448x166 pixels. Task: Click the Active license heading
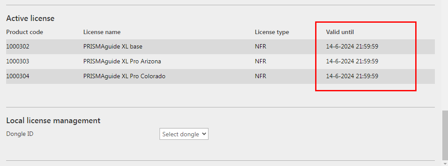[x=30, y=19]
